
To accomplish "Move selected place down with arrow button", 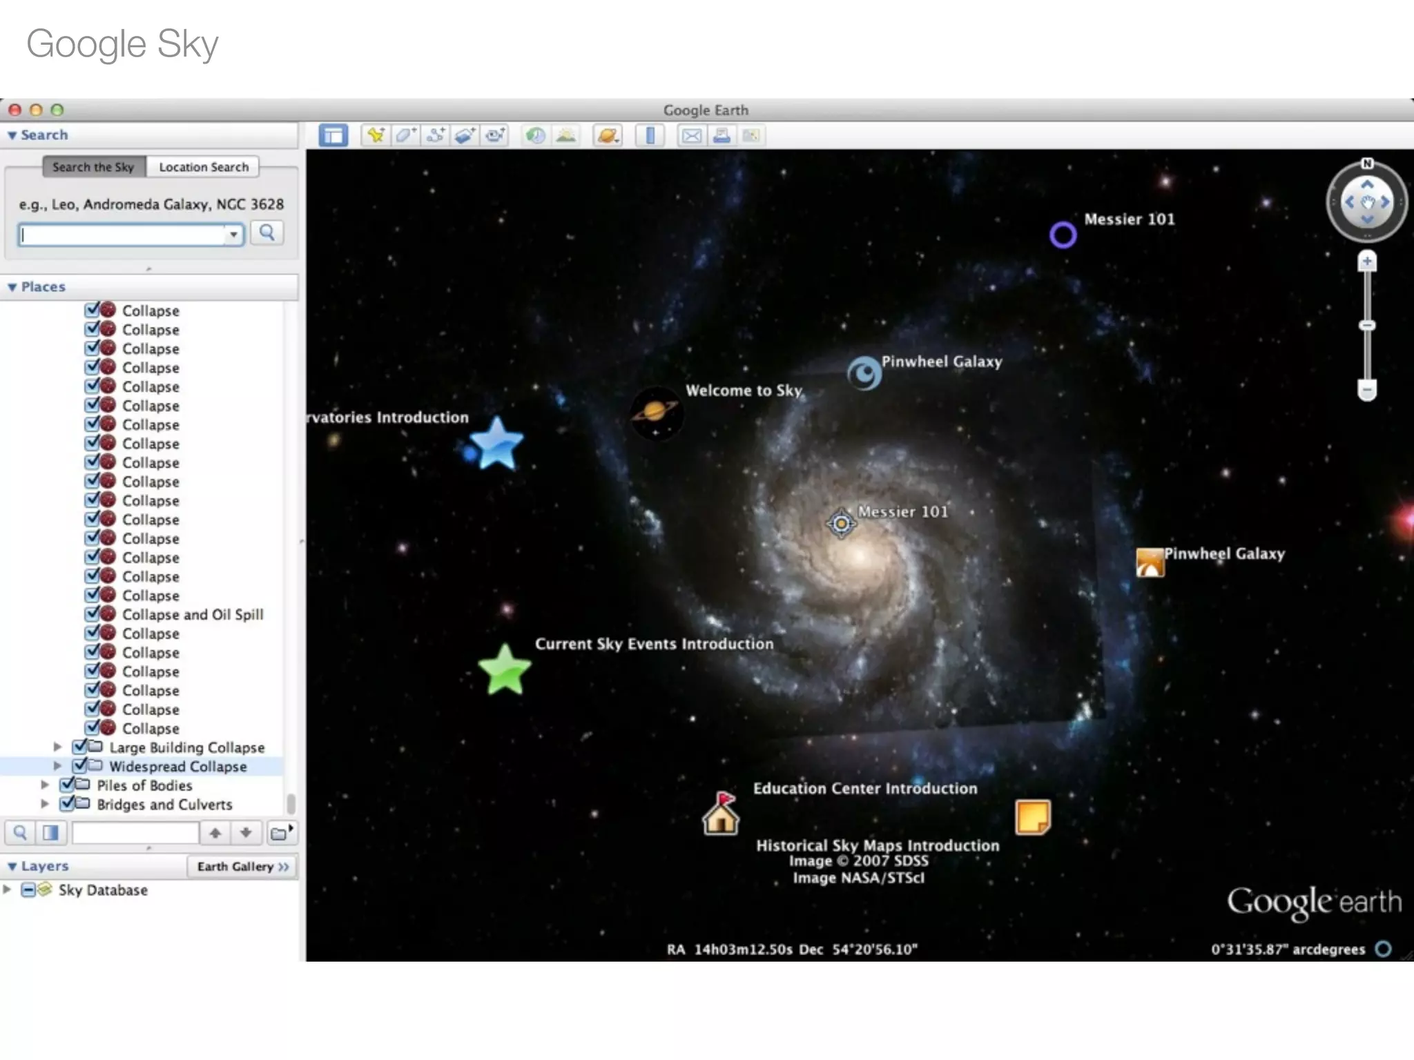I will (246, 833).
